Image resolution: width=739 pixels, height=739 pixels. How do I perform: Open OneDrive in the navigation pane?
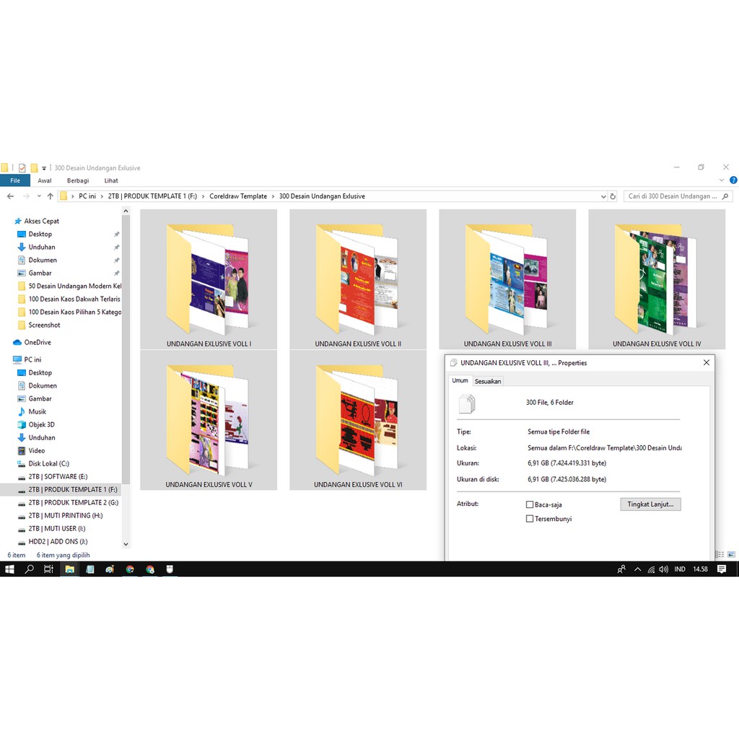[37, 342]
